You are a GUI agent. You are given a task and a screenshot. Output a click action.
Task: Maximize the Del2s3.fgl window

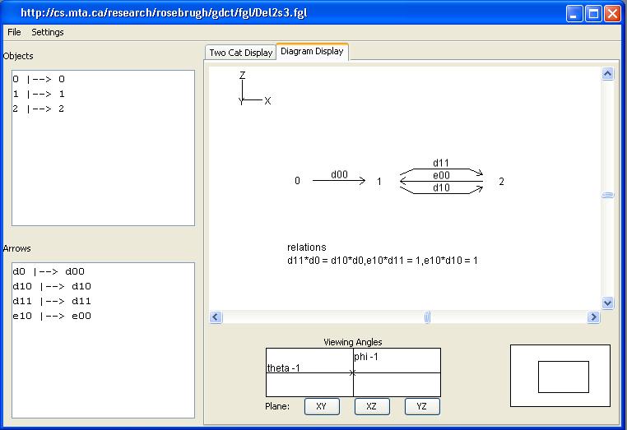click(593, 14)
